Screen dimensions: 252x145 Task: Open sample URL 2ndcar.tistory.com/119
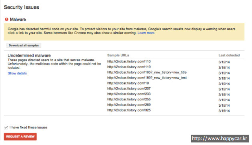click(x=129, y=67)
